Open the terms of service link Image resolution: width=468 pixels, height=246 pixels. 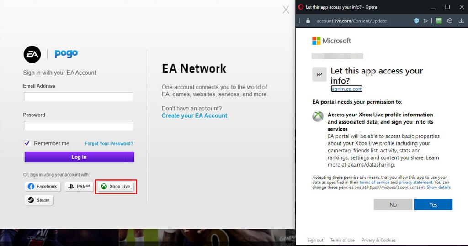coord(374,182)
